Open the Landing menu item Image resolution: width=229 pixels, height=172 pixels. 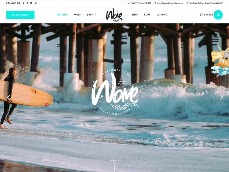(x=162, y=15)
